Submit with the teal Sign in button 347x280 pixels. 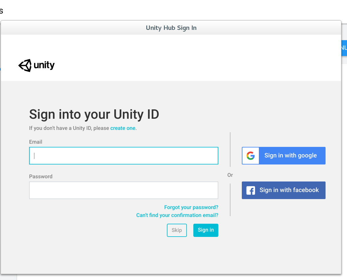(206, 230)
